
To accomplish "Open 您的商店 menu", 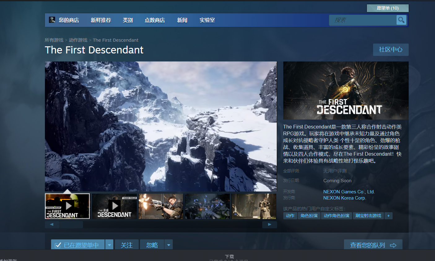I will coord(69,20).
